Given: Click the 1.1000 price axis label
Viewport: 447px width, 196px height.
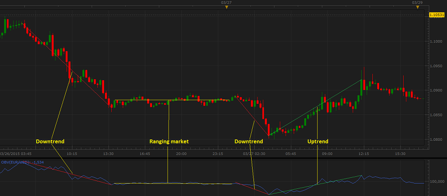Looking at the screenshot, I should 437,41.
